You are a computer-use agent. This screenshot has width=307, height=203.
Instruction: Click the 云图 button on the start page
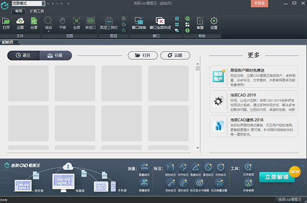pos(175,55)
